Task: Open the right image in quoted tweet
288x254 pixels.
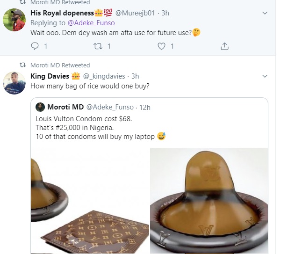Action: 209,201
